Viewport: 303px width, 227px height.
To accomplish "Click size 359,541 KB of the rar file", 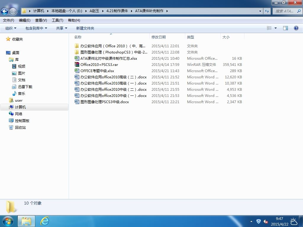I will point(232,64).
